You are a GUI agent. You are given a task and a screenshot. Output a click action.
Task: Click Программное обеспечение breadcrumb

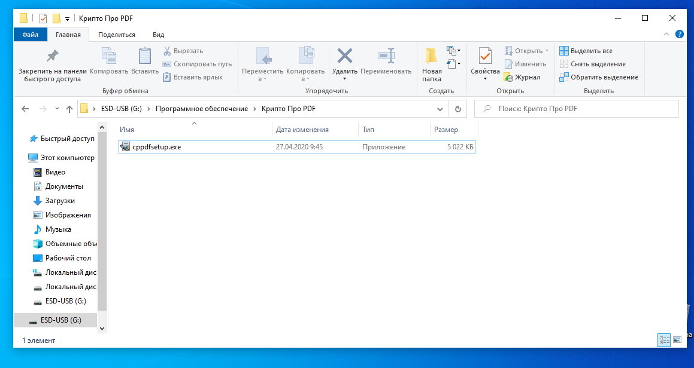202,109
